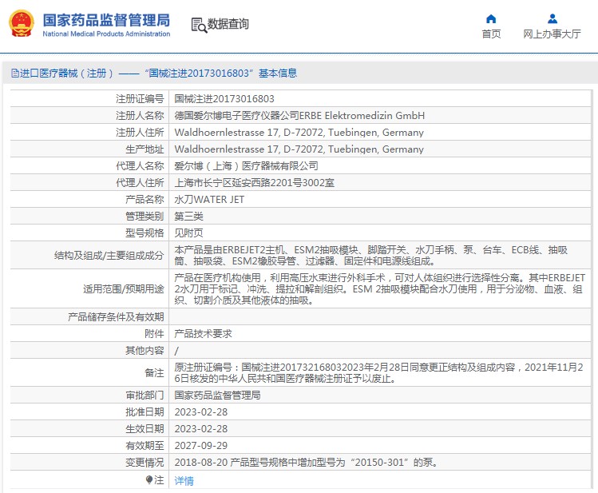Select management class 第三类
This screenshot has width=598, height=493.
(x=188, y=217)
